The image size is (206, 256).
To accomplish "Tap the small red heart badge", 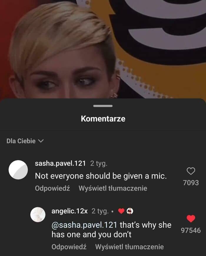I will [121, 211].
